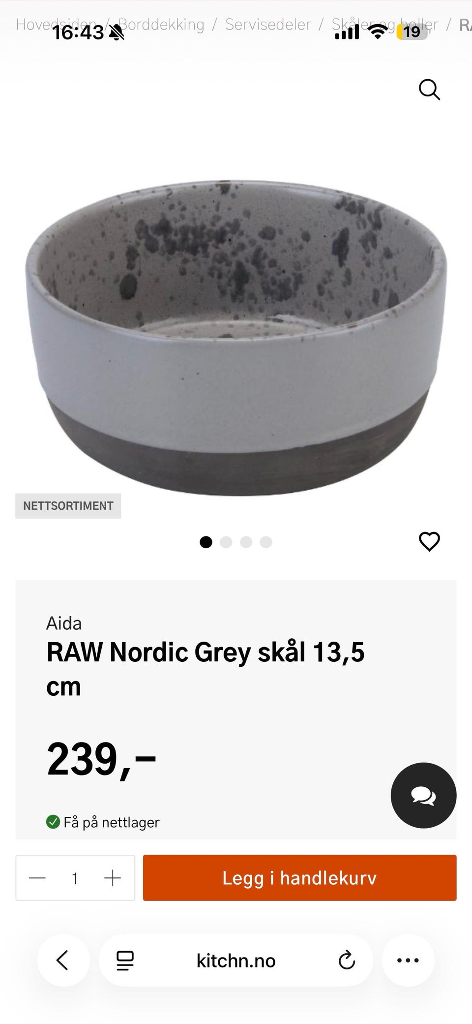
Task: Open the browser tabs overview icon
Action: [x=125, y=960]
